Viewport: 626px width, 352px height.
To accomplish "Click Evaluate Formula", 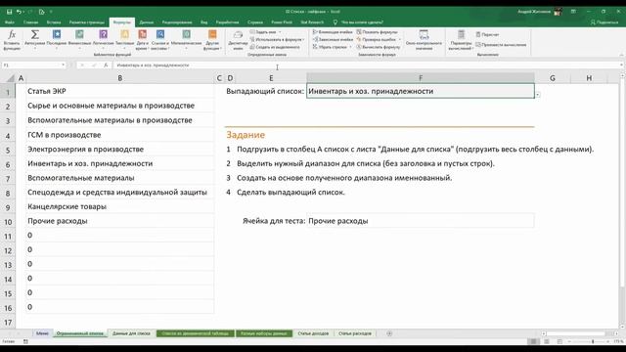I will pos(379,47).
